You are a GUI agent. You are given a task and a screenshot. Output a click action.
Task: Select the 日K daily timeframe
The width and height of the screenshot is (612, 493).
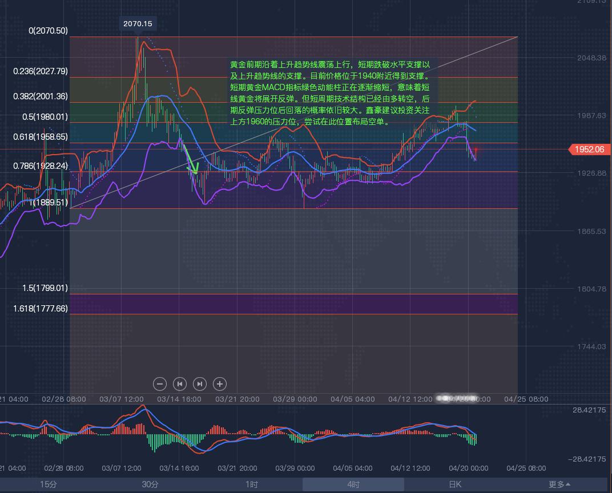coord(455,483)
